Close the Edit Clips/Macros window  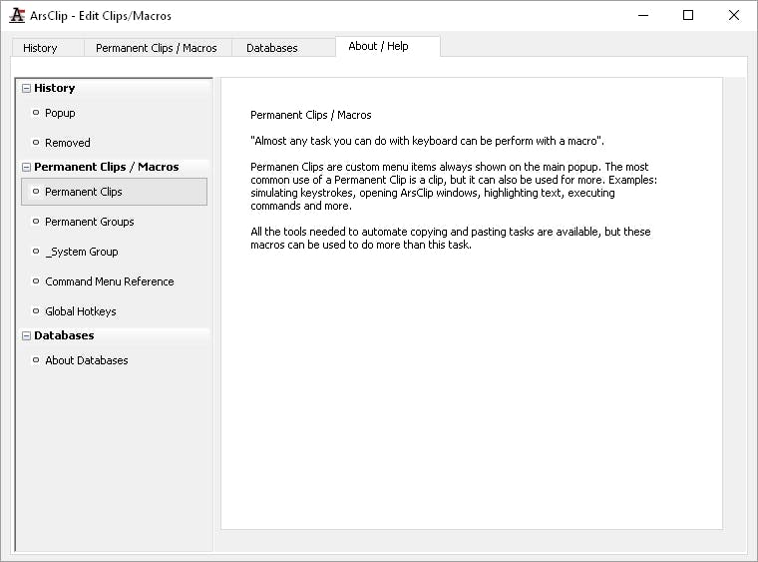[x=733, y=16]
